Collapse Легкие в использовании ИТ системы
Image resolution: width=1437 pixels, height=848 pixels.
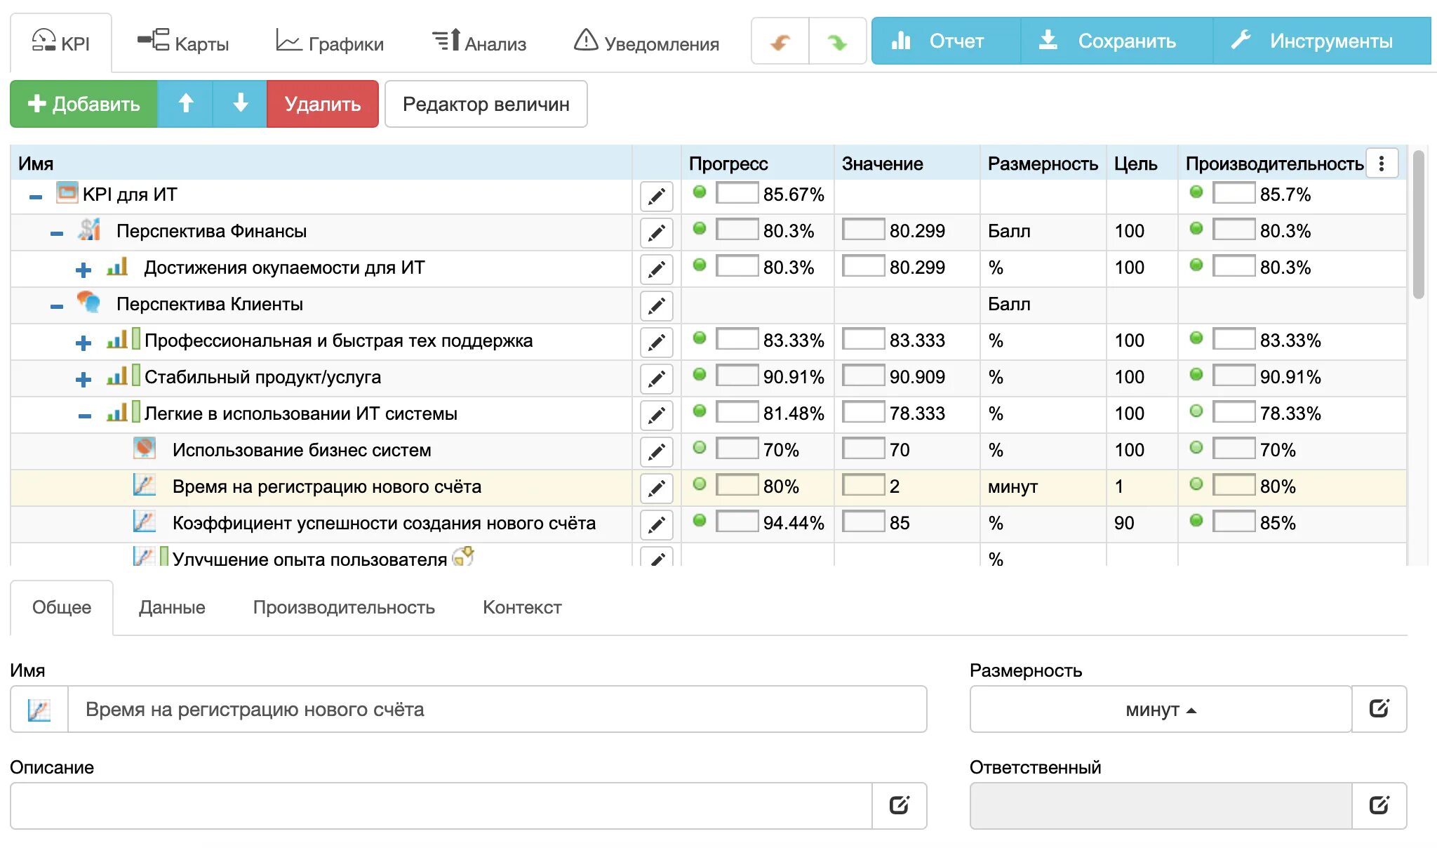coord(84,416)
